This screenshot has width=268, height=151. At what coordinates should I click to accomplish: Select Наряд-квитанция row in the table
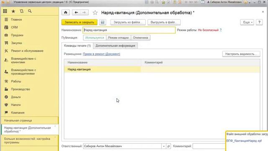point(162,69)
